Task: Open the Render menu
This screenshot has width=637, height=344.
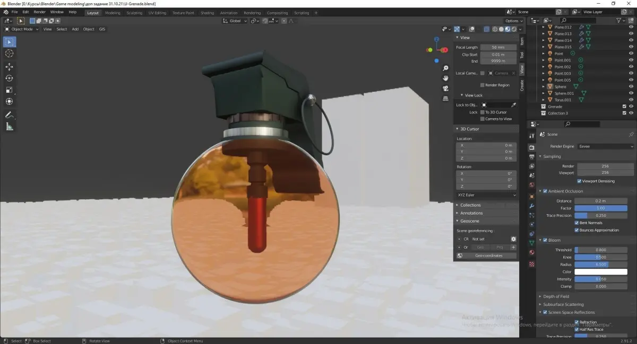Action: pos(40,12)
